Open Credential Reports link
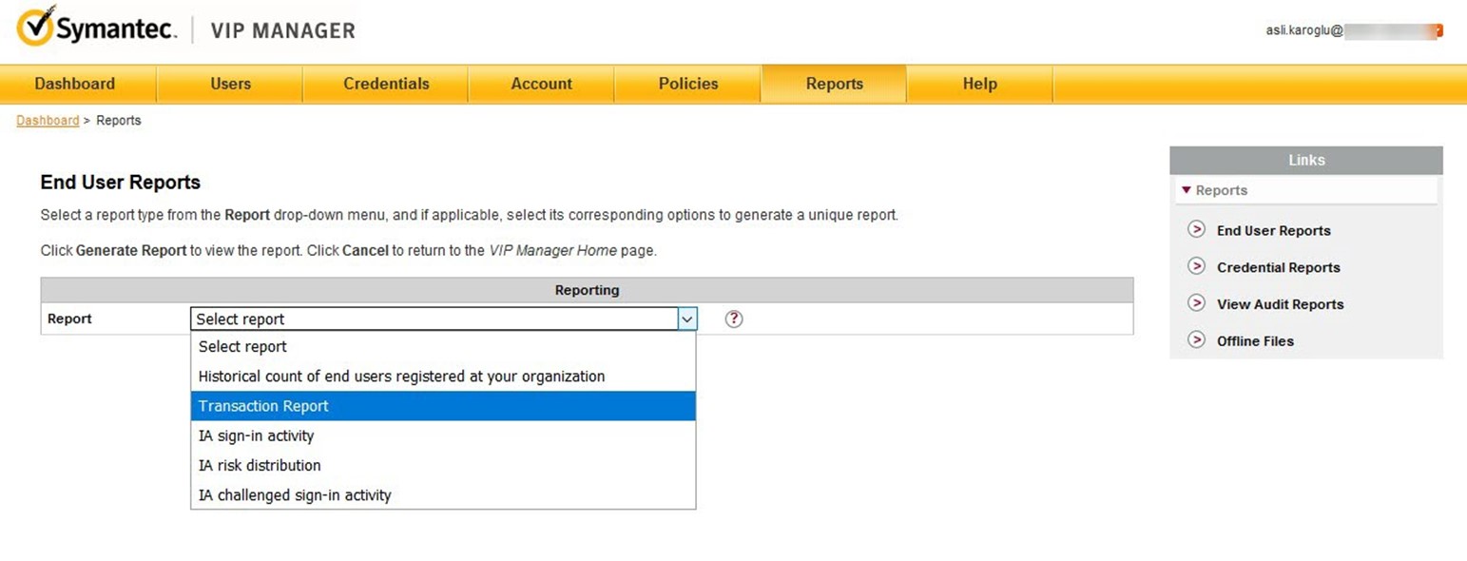1467x561 pixels. coord(1278,268)
